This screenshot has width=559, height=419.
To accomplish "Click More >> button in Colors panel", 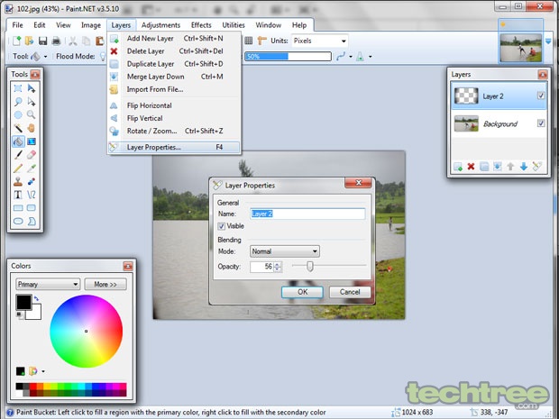I will tap(105, 285).
